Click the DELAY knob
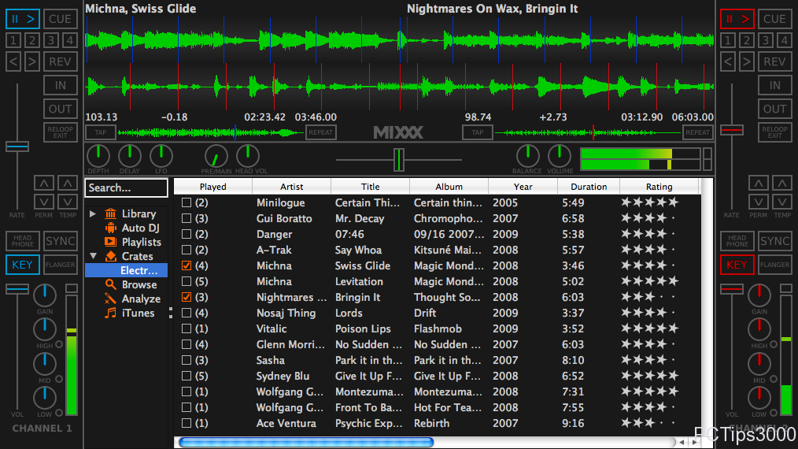Viewport: 798px width, 449px height. pos(130,156)
